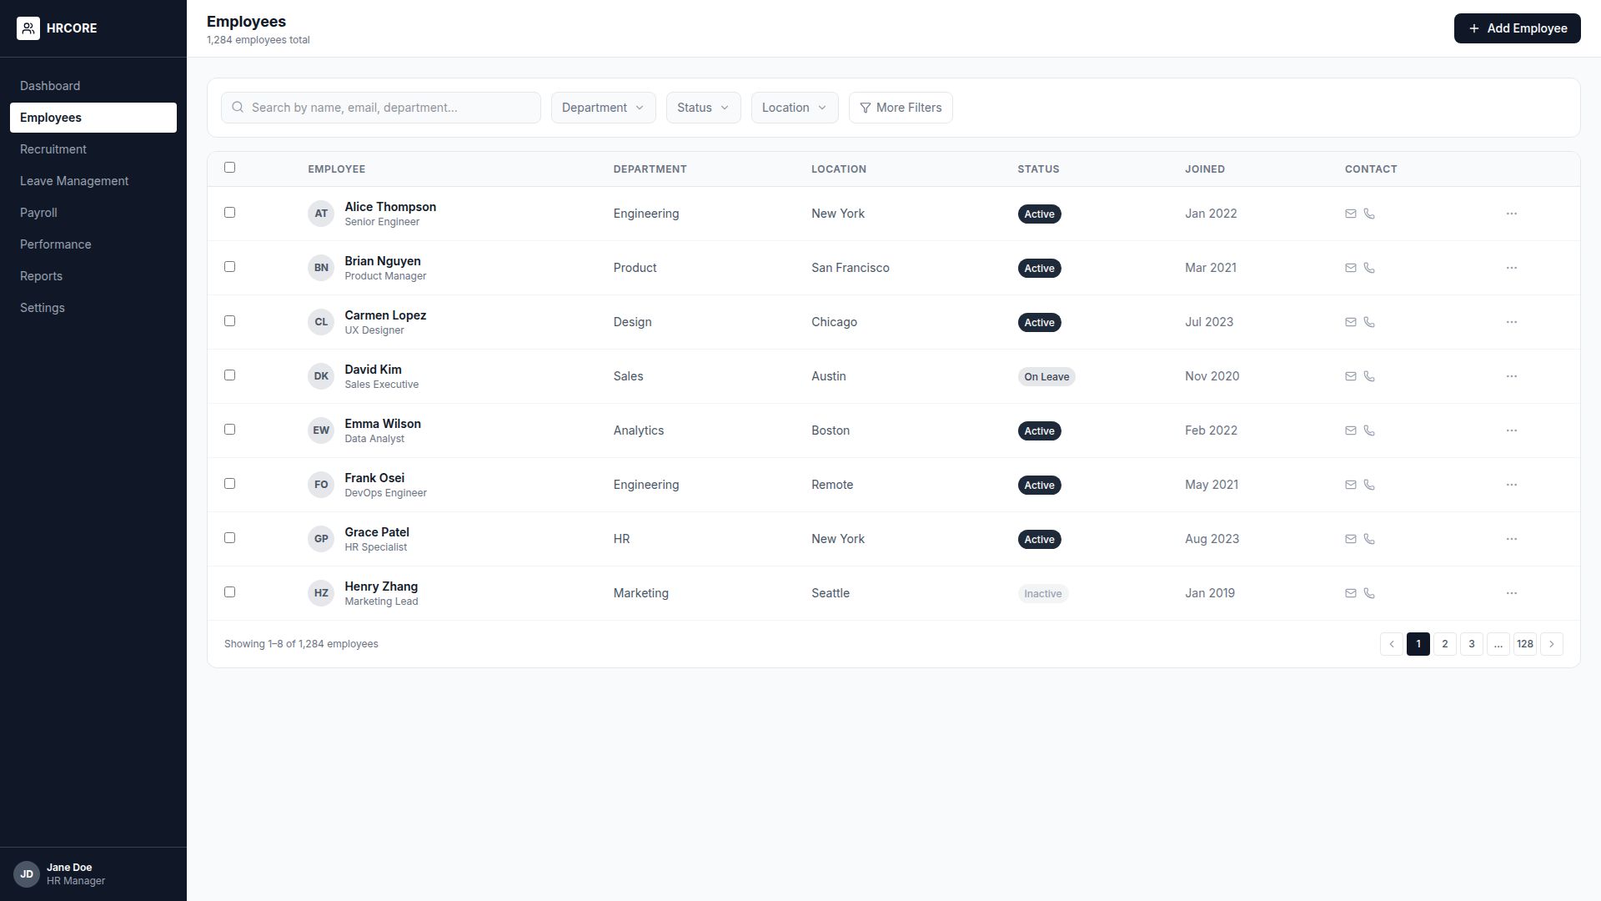Click the employee search field
This screenshot has height=901, width=1601.
[381, 108]
